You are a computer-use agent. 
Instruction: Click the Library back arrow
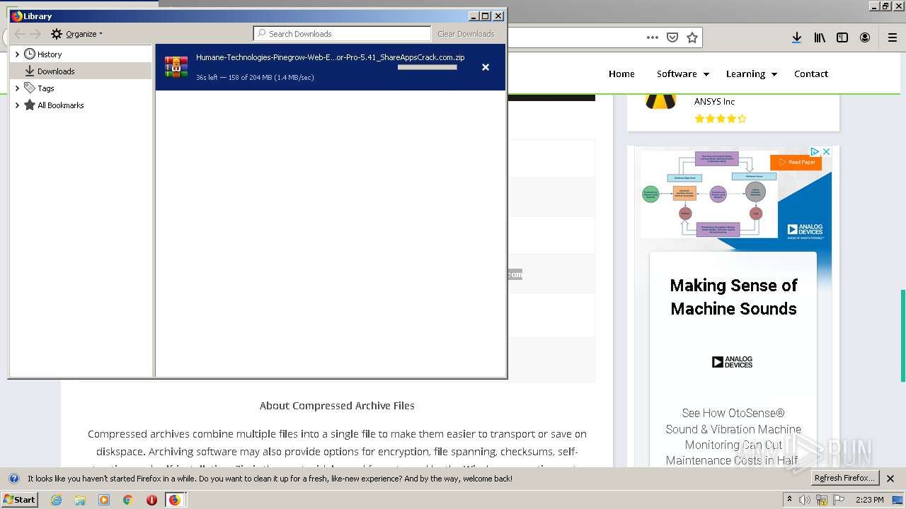tap(19, 34)
